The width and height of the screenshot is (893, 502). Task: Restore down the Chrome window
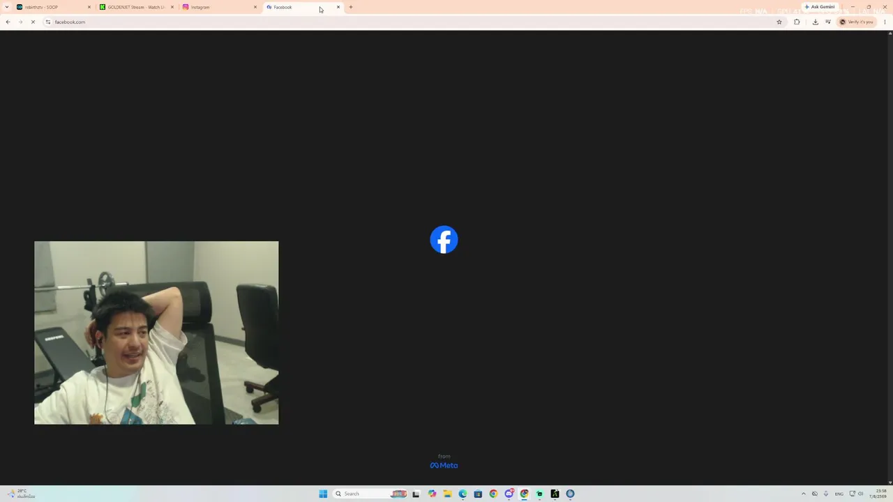click(869, 7)
